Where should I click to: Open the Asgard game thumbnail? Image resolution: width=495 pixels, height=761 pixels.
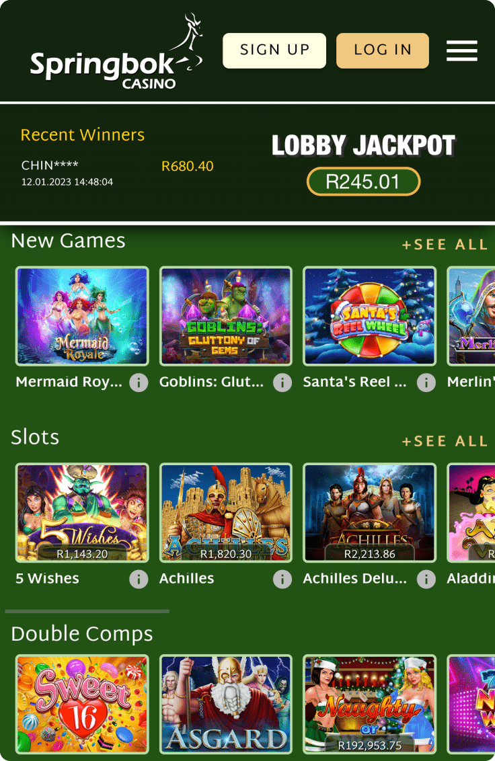click(x=226, y=705)
